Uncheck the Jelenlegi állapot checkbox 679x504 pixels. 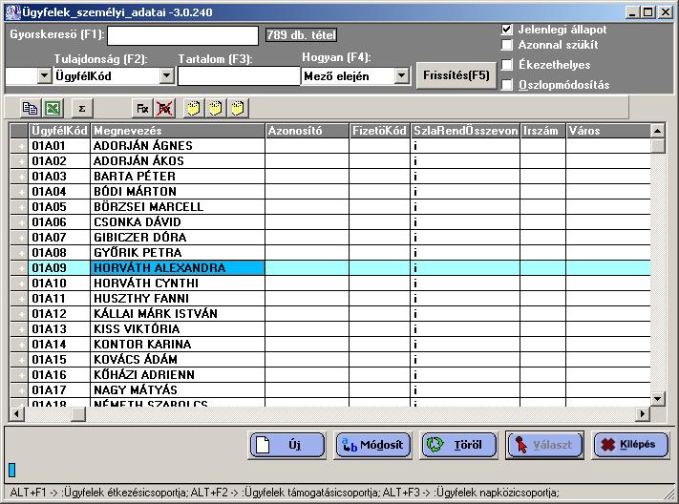pyautogui.click(x=507, y=30)
